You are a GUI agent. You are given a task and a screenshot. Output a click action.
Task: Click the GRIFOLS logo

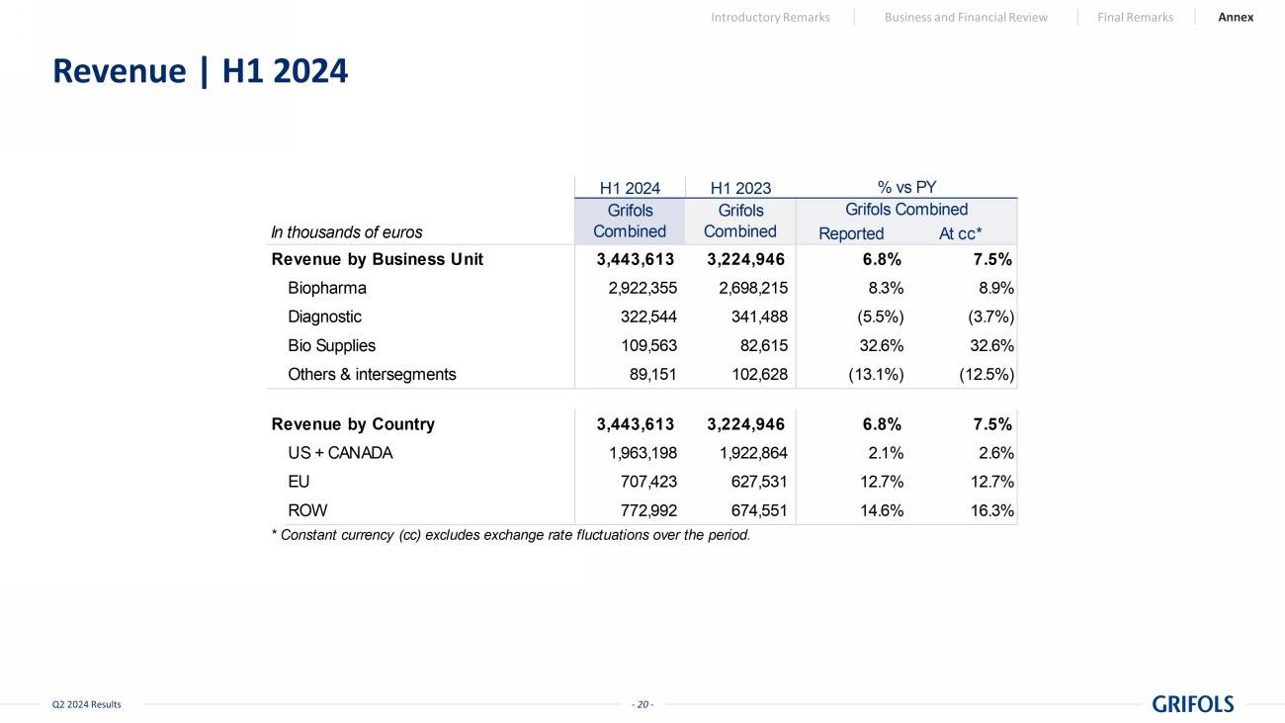(1192, 704)
